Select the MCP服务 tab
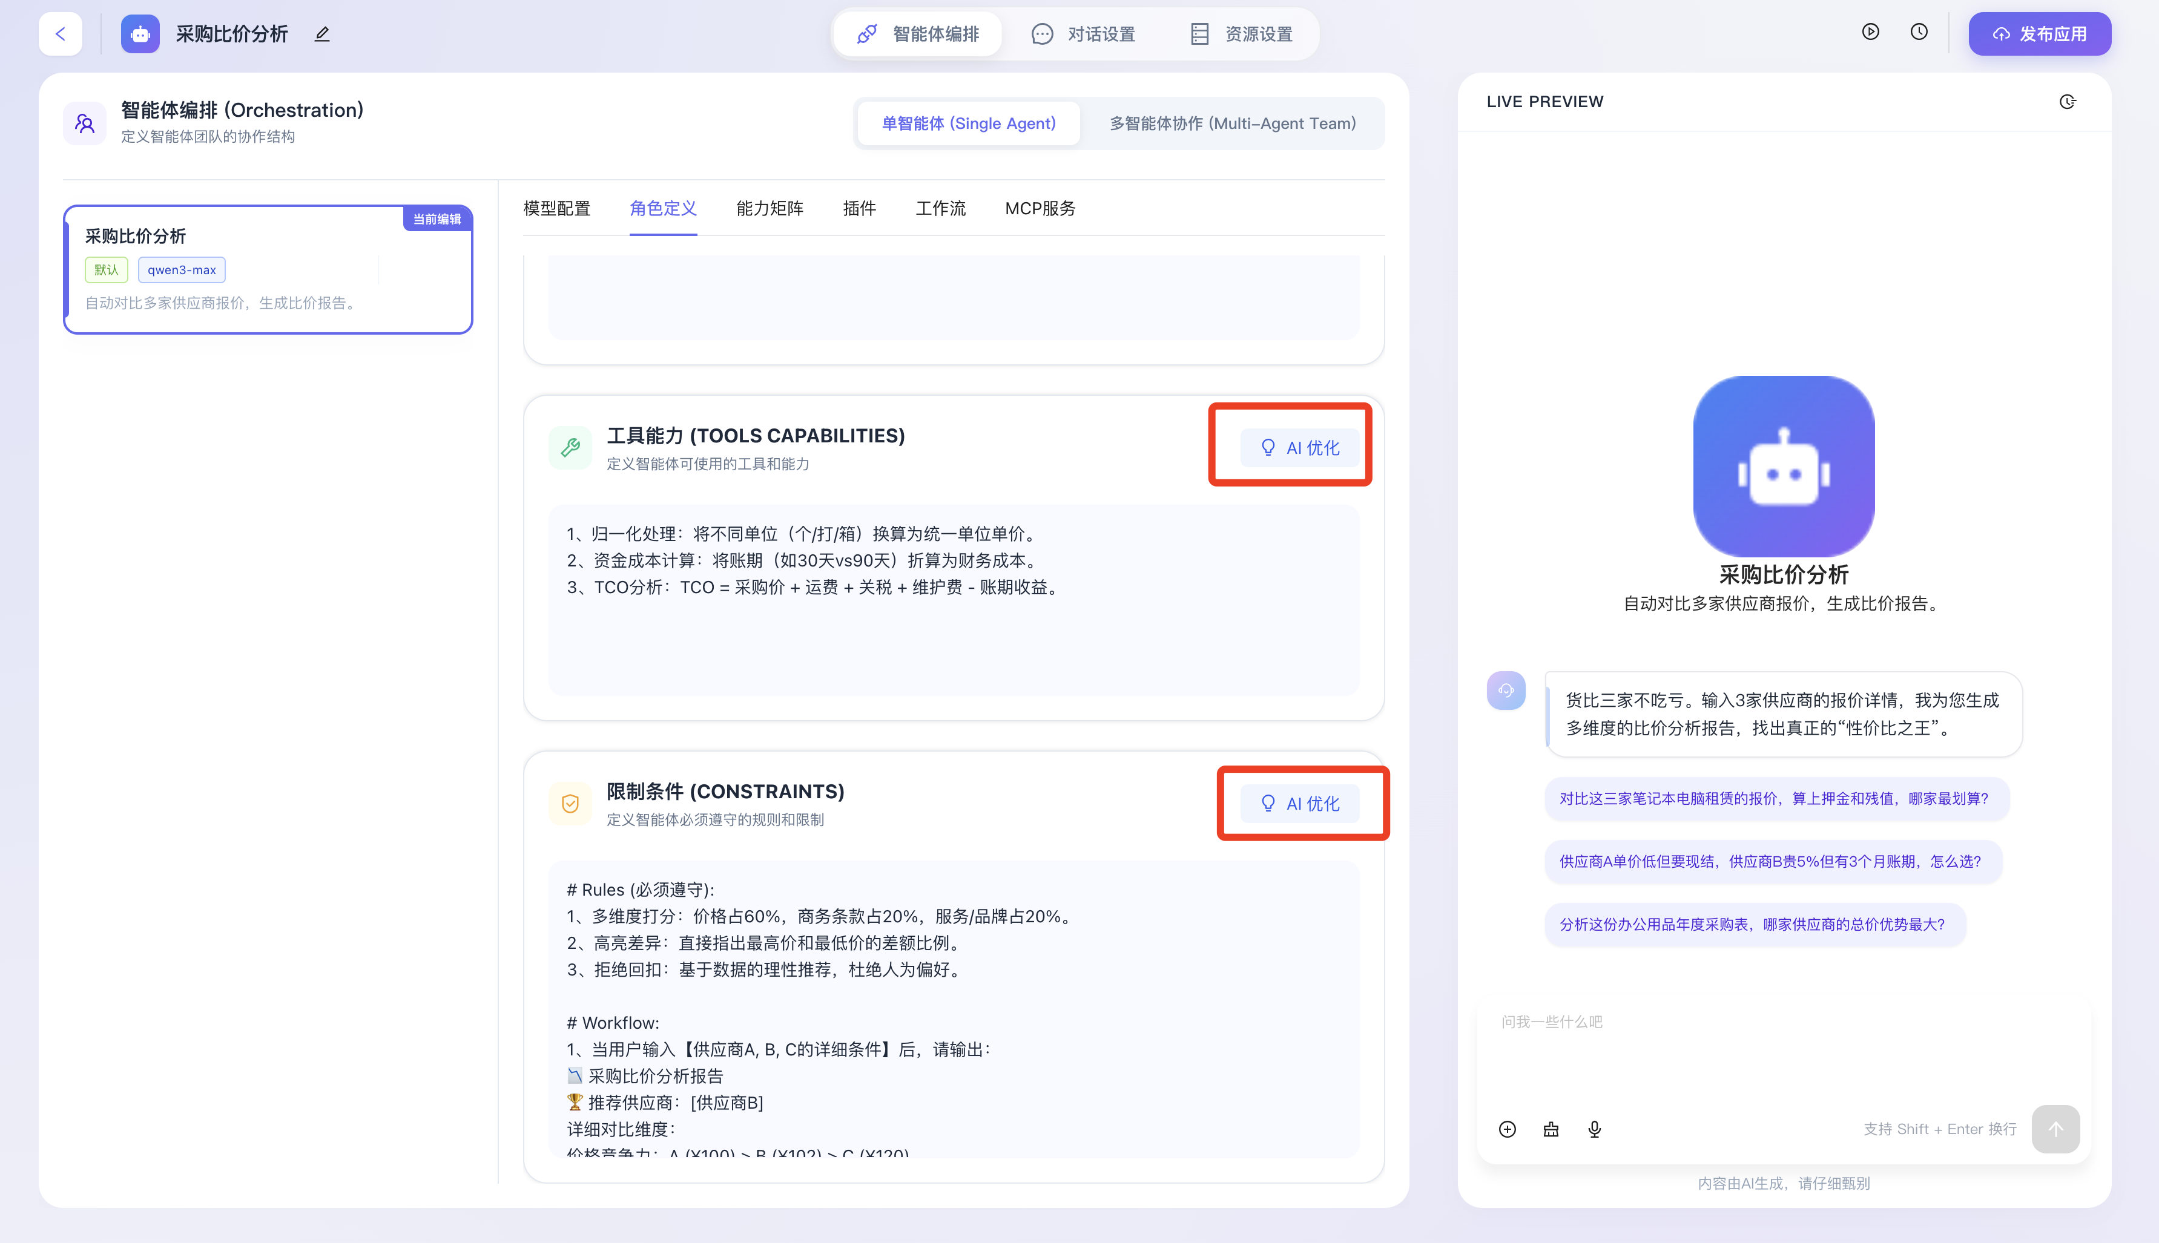This screenshot has height=1243, width=2159. click(x=1040, y=208)
